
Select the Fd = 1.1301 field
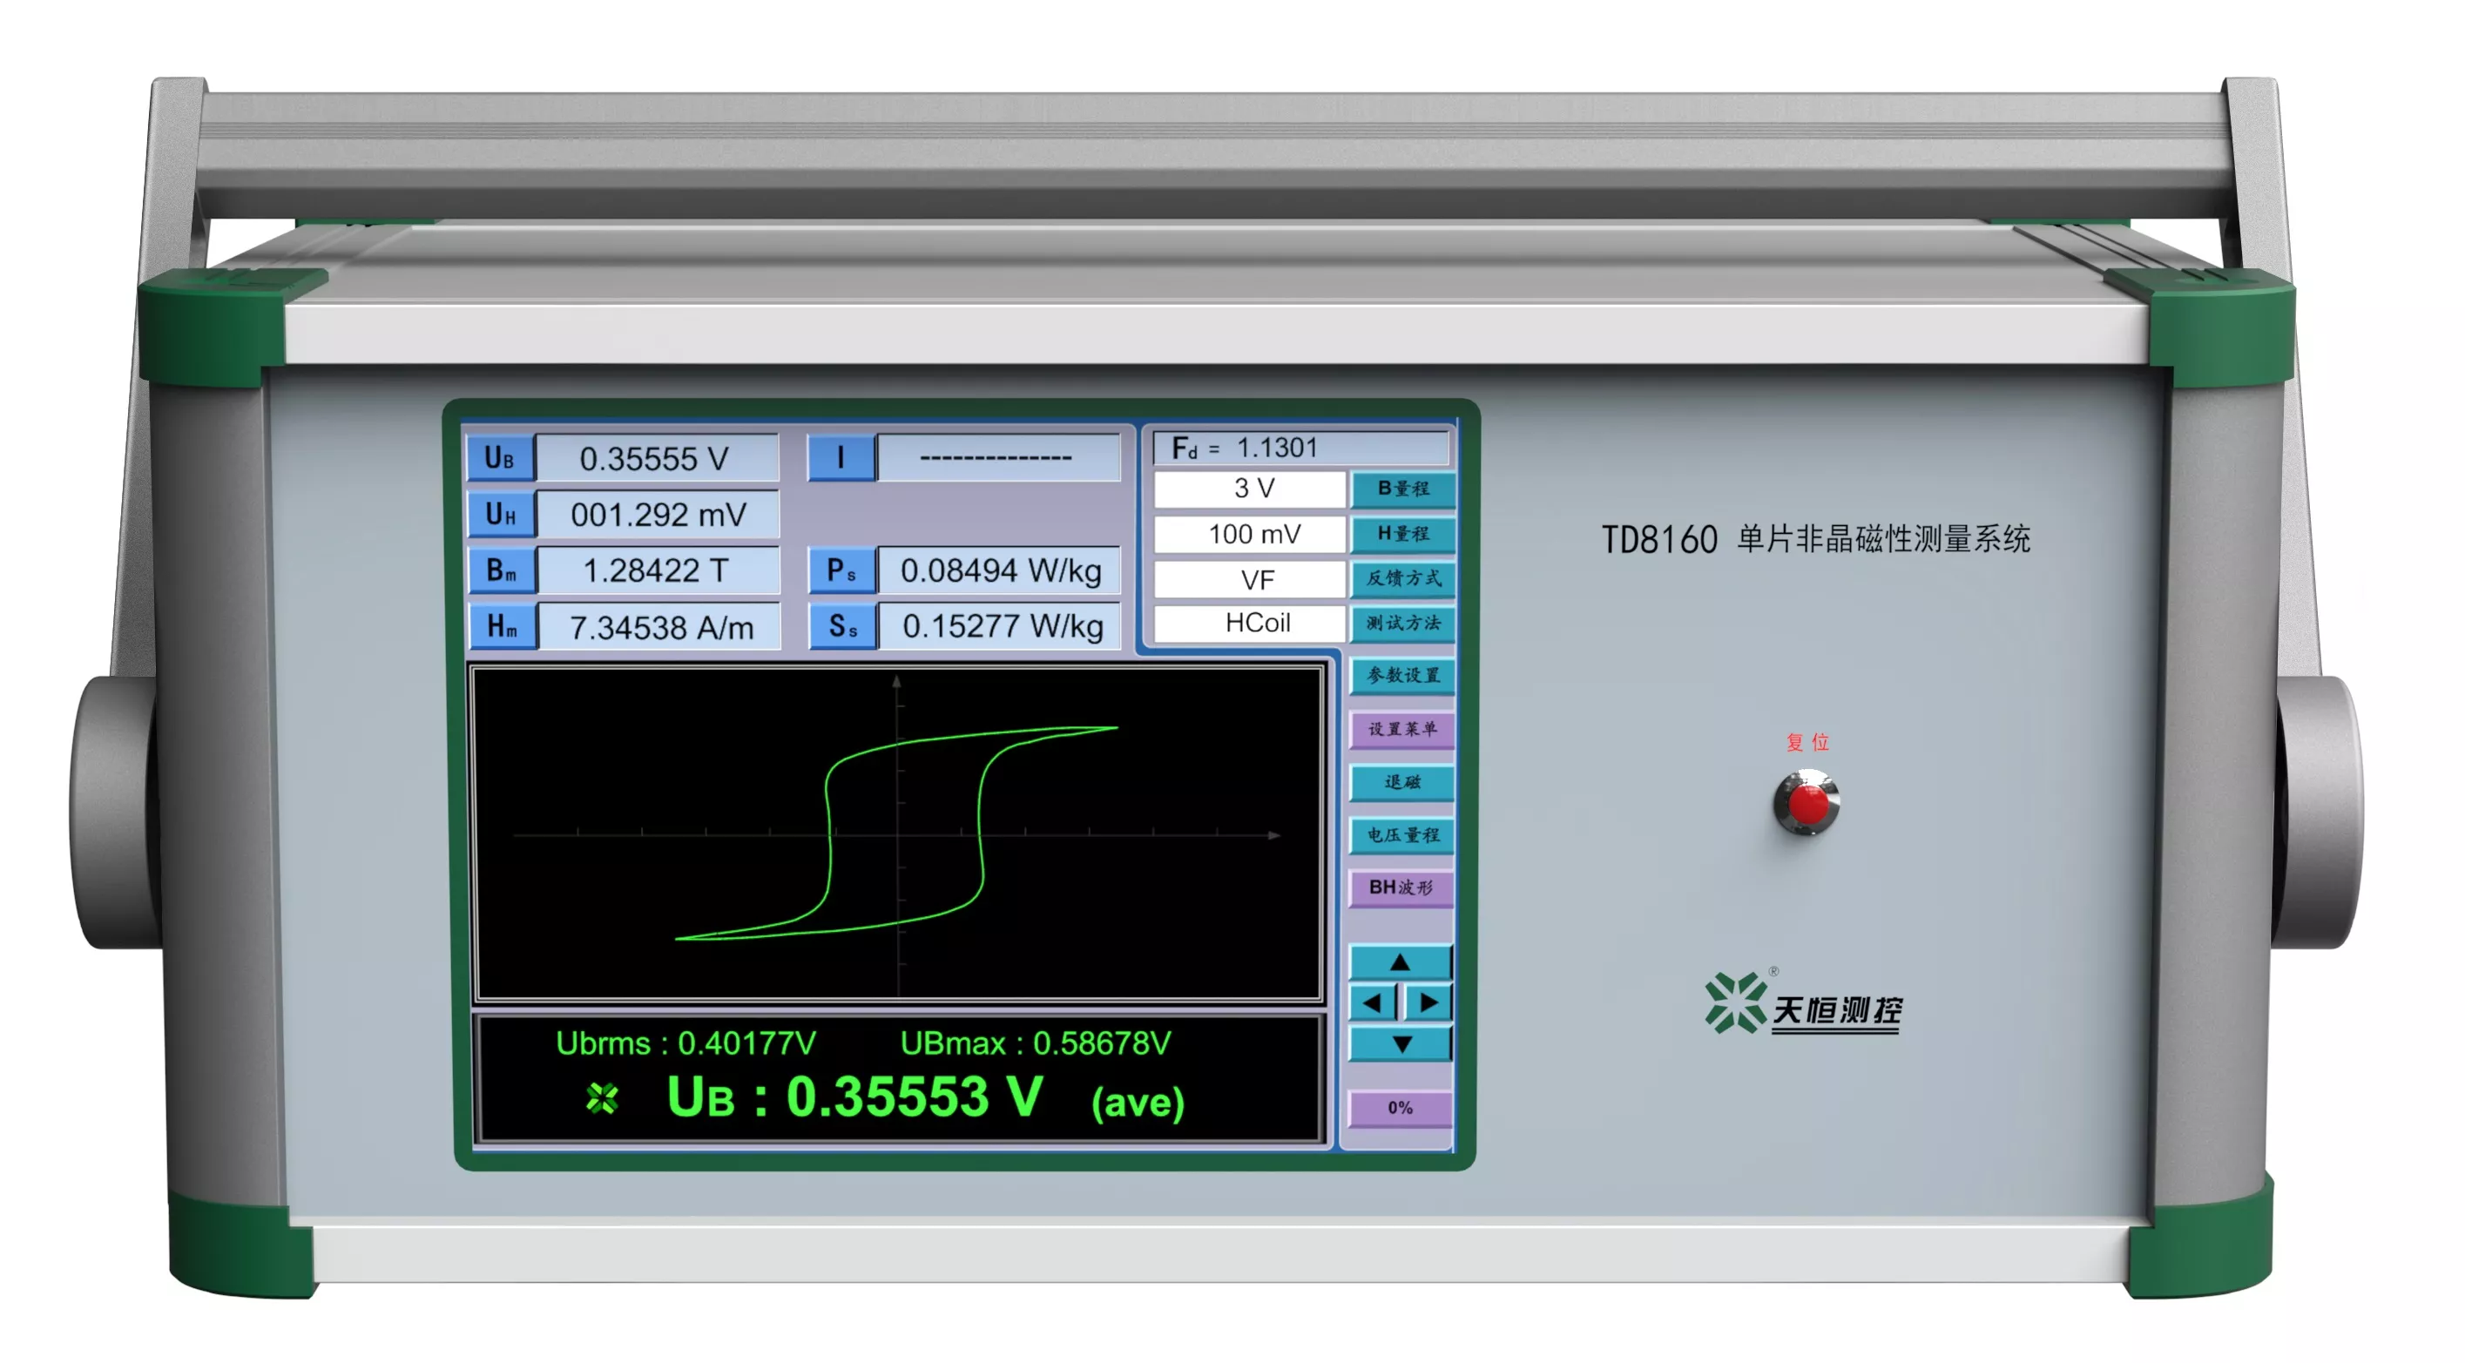pos(1301,448)
